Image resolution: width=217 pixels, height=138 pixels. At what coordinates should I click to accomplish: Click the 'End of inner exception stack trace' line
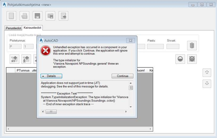(x=68, y=104)
